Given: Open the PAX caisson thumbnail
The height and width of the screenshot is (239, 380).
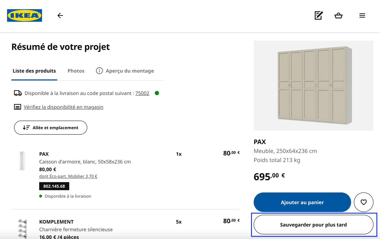Looking at the screenshot, I should [x=22, y=161].
